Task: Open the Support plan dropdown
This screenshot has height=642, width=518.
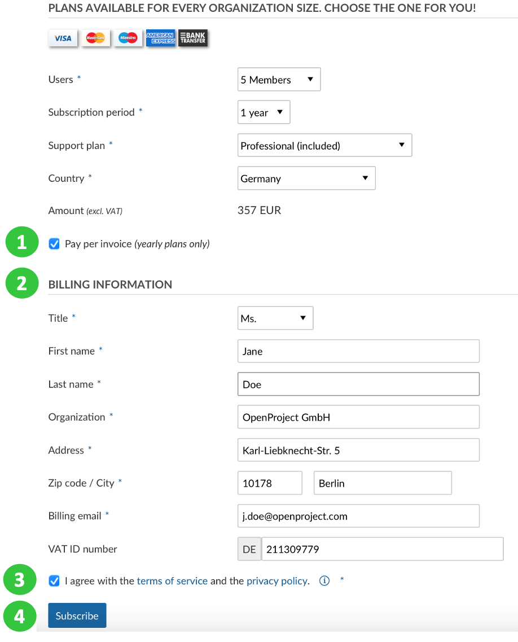Action: (x=324, y=146)
